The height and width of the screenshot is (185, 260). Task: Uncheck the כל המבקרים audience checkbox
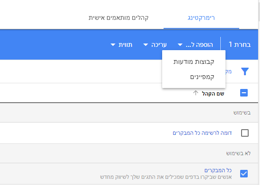(244, 174)
